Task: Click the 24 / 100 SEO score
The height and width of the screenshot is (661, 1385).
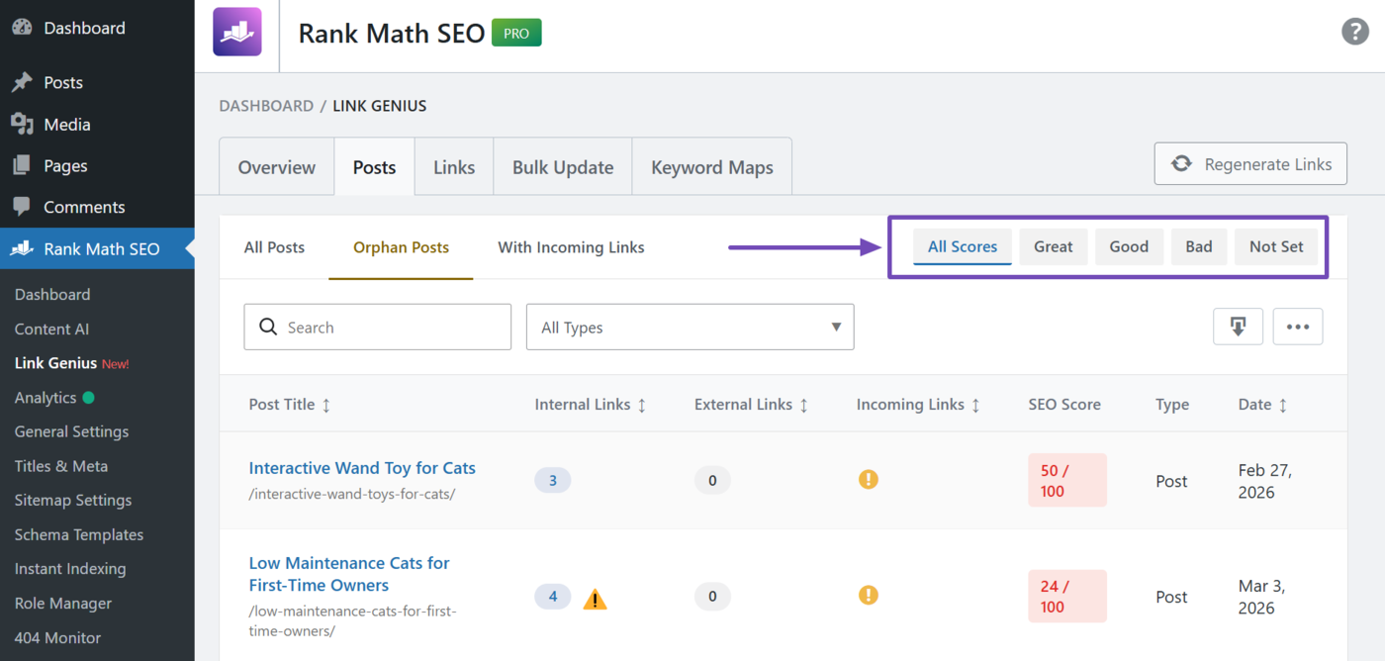Action: (1066, 597)
